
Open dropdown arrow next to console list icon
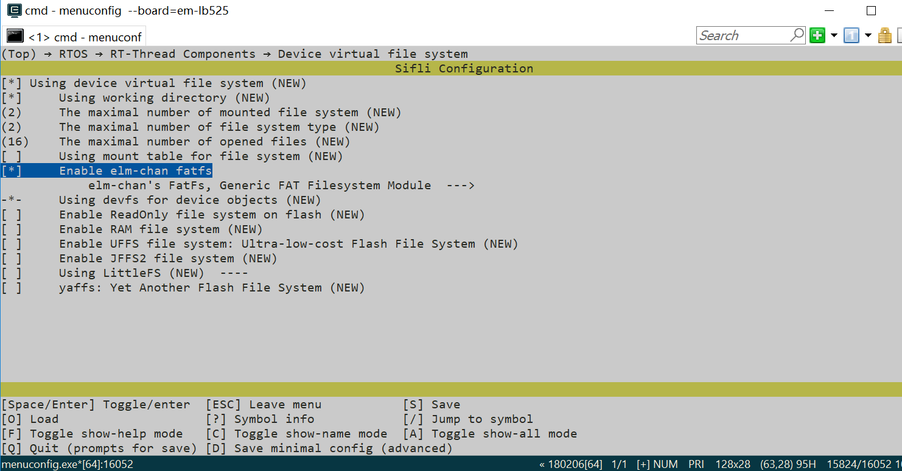point(868,35)
